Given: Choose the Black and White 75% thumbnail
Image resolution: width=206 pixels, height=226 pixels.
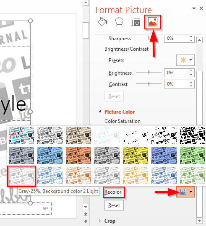Looking at the screenshot, I should [x=193, y=135].
